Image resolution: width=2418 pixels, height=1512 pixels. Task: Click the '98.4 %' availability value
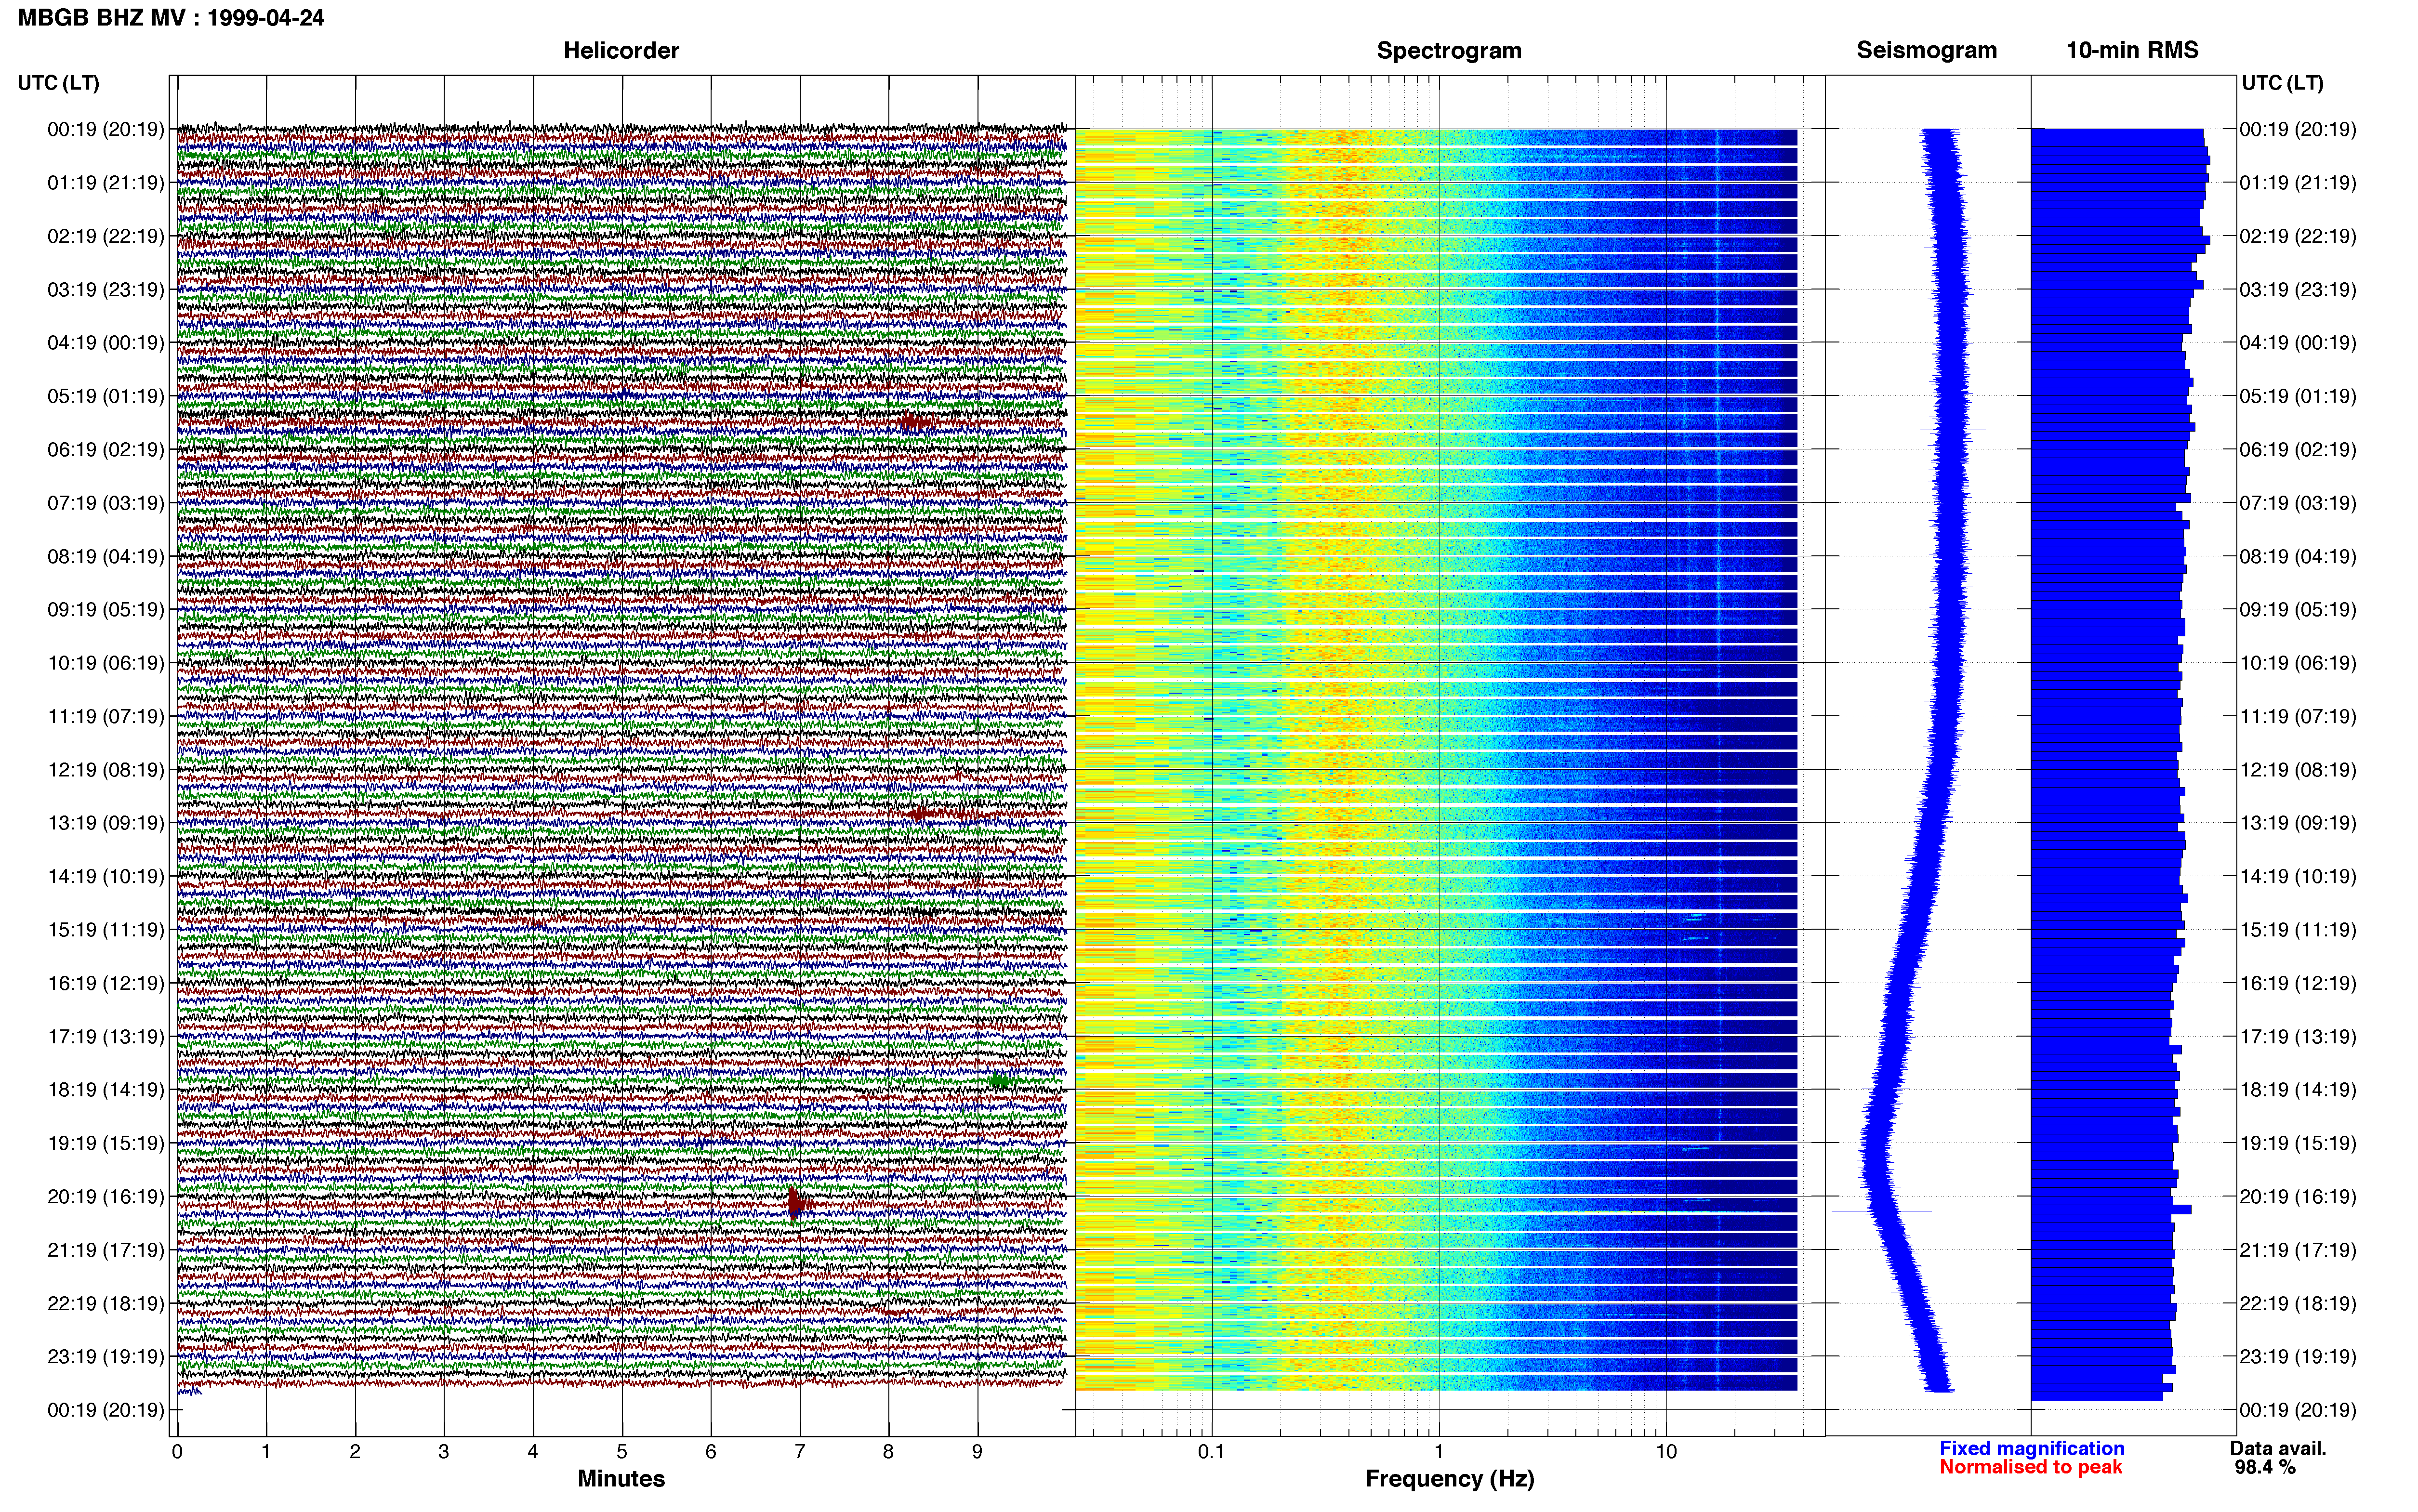click(2265, 1467)
